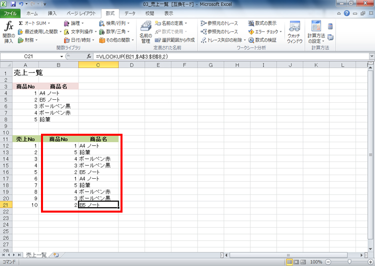Screen dimensions: 375x266
Task: Switch to Normal view in status bar
Action: click(x=289, y=262)
